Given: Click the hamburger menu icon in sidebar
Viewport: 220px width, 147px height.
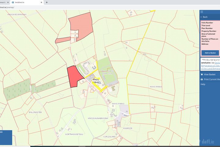Looking at the screenshot, I should (x=202, y=12).
